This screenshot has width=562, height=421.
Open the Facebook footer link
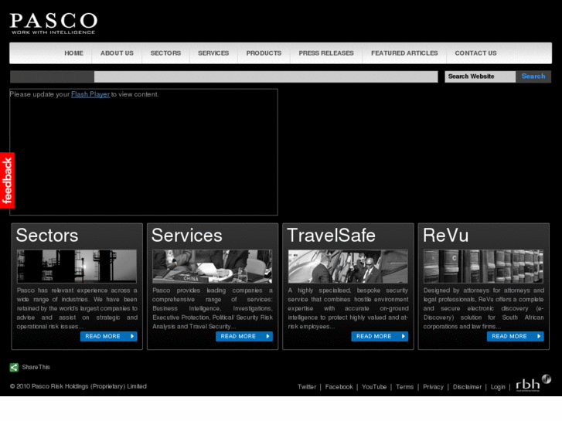click(x=339, y=387)
